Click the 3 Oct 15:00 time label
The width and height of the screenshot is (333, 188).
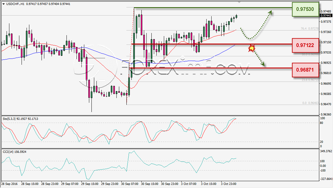coord(208,184)
